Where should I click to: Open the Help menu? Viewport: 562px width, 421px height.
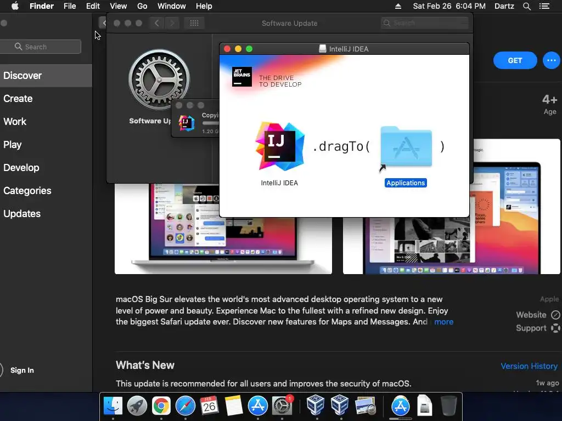(204, 6)
